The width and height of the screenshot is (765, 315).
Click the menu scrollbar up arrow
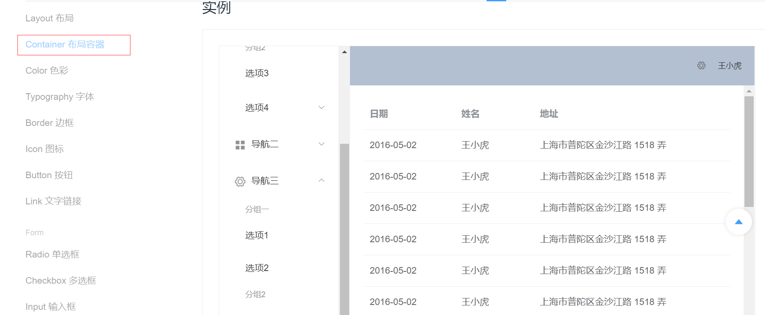click(x=344, y=52)
